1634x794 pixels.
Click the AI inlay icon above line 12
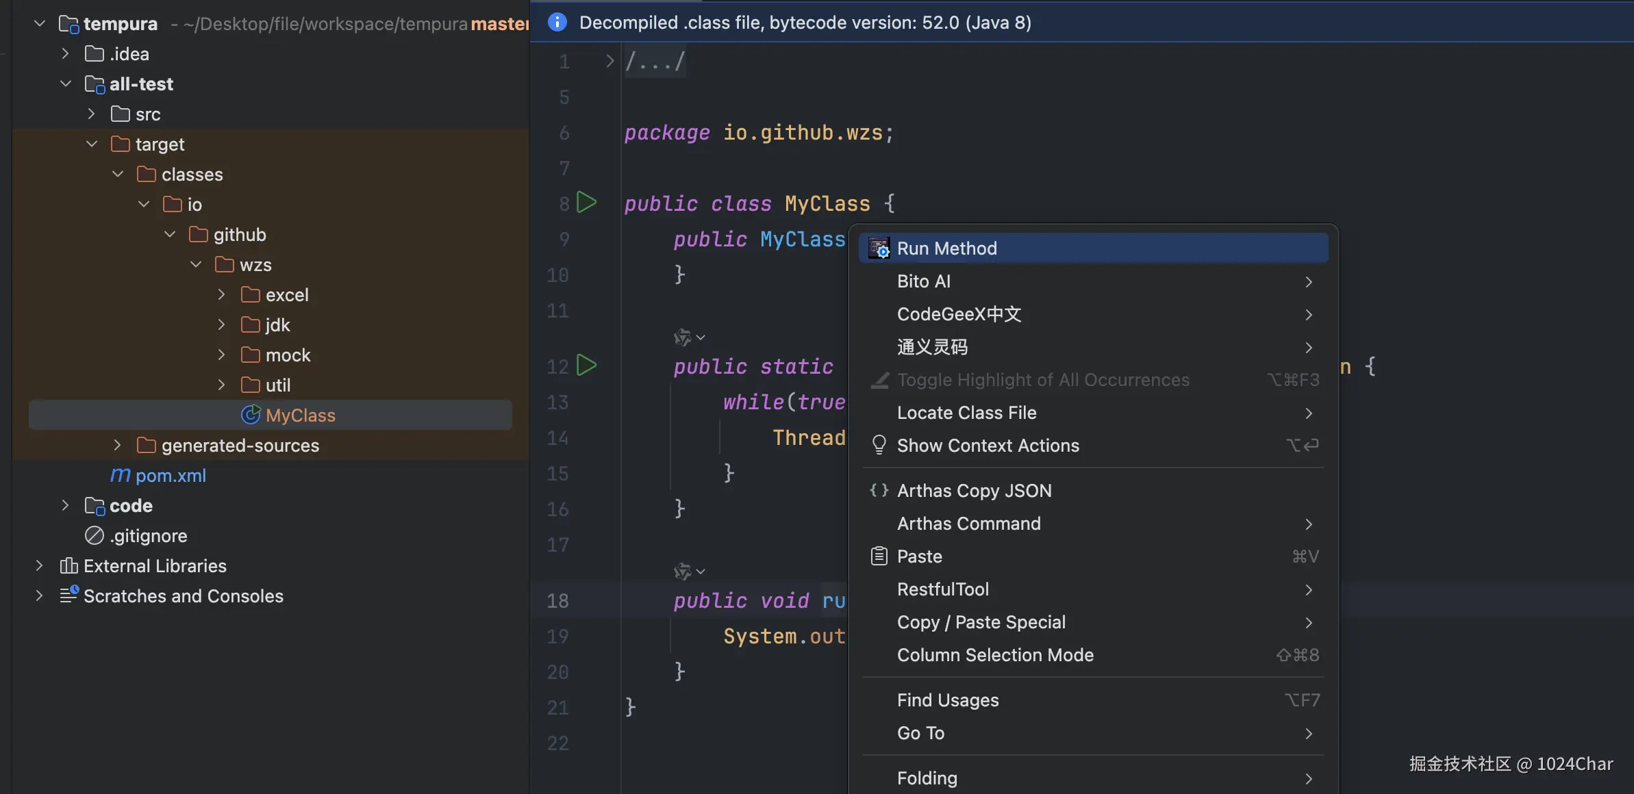(682, 337)
